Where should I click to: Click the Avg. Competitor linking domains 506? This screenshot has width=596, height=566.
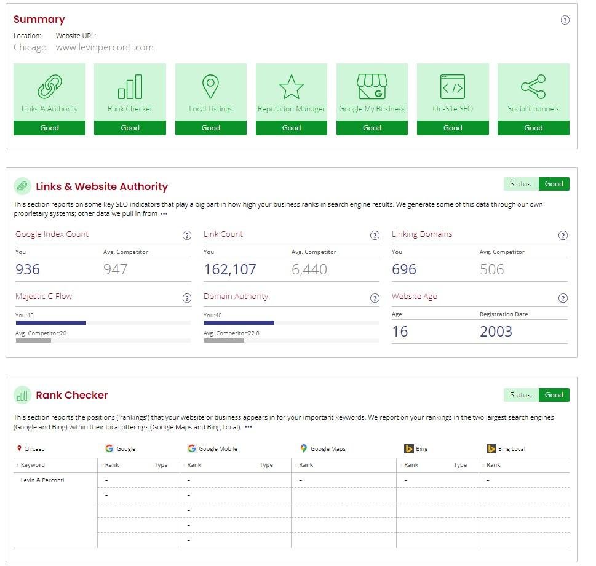click(x=491, y=269)
